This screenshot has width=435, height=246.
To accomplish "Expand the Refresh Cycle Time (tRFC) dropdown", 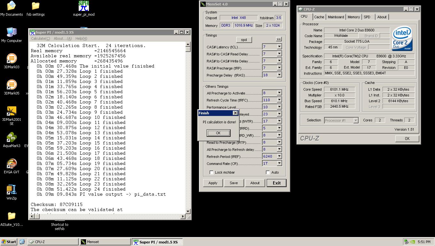I will tap(279, 100).
